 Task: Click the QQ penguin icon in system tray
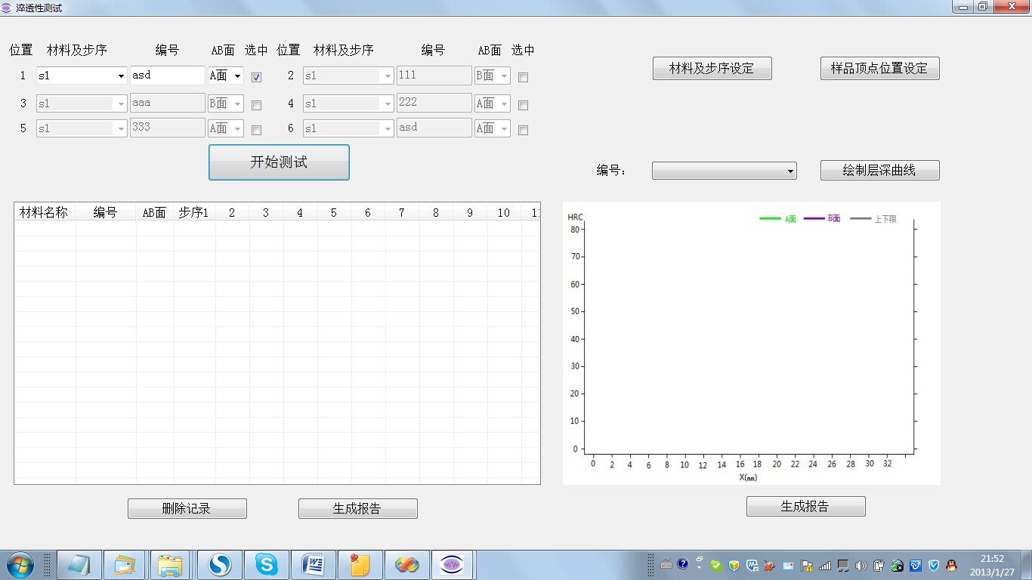coord(952,565)
